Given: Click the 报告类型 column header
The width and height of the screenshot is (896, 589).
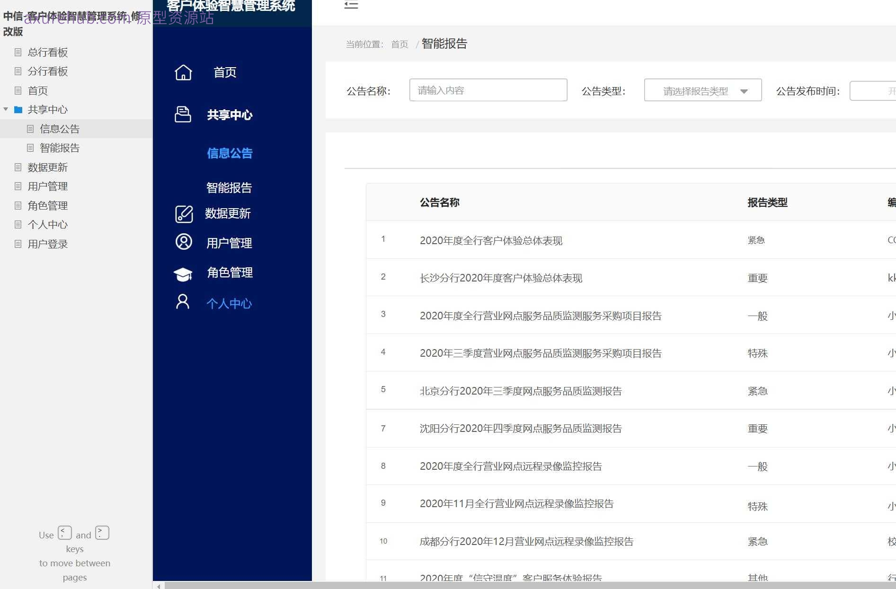Looking at the screenshot, I should 767,202.
